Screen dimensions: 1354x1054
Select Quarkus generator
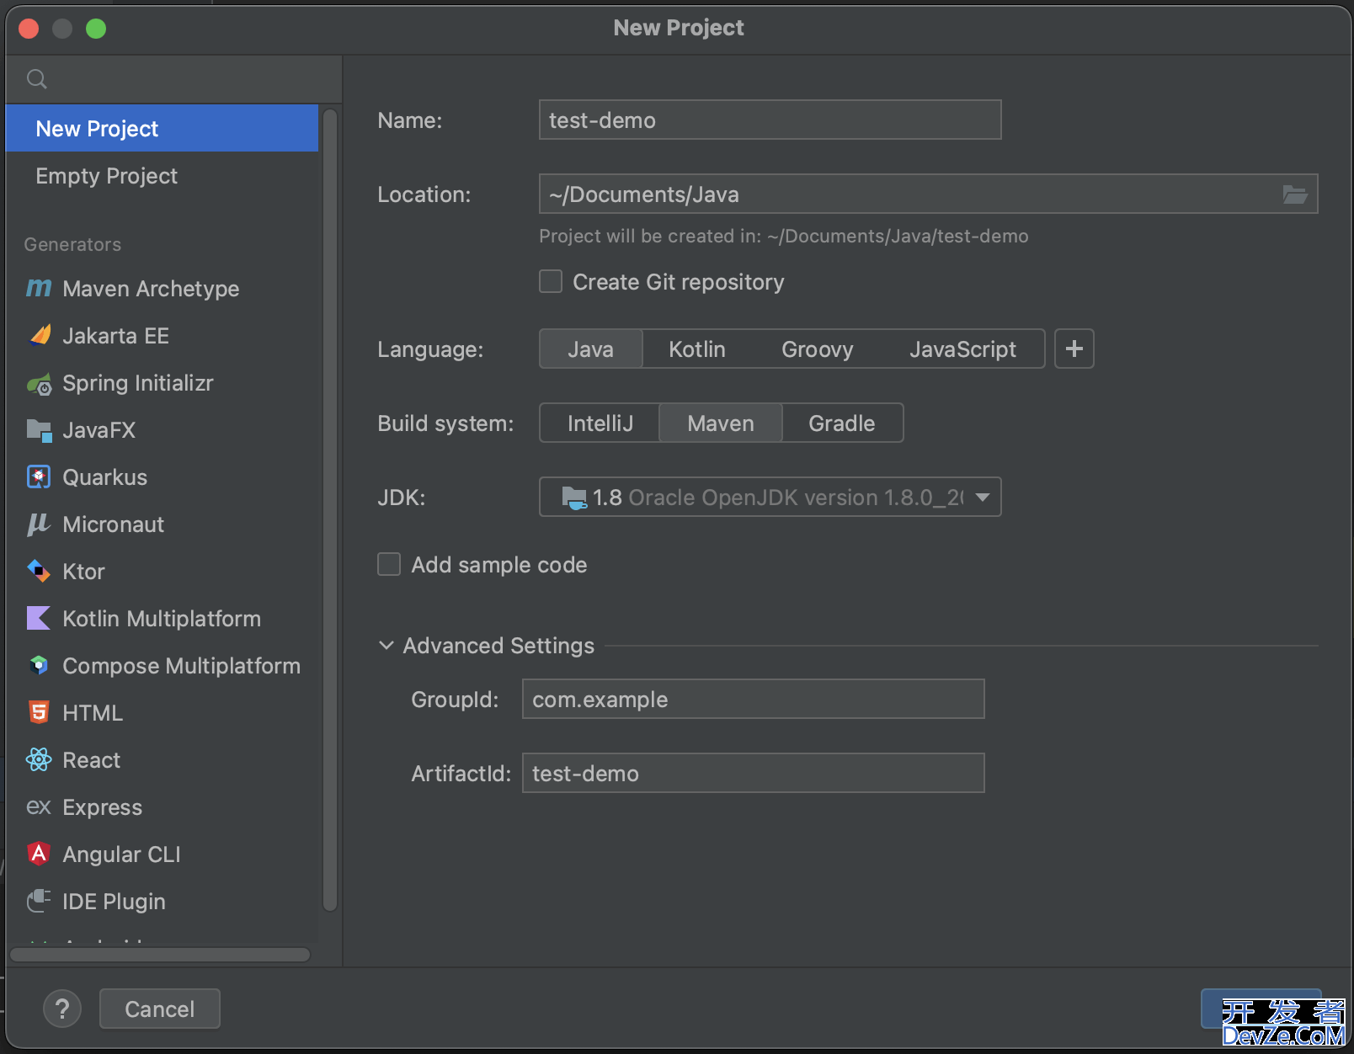(x=162, y=477)
